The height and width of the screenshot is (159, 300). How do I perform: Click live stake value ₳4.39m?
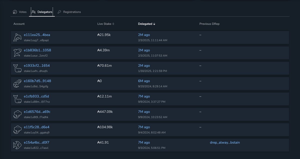pyautogui.click(x=103, y=50)
